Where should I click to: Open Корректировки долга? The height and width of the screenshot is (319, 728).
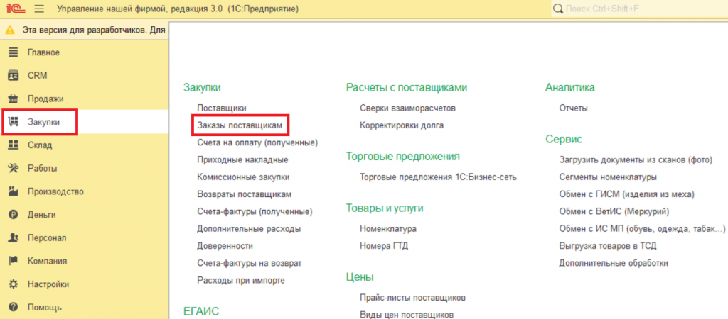(x=402, y=125)
